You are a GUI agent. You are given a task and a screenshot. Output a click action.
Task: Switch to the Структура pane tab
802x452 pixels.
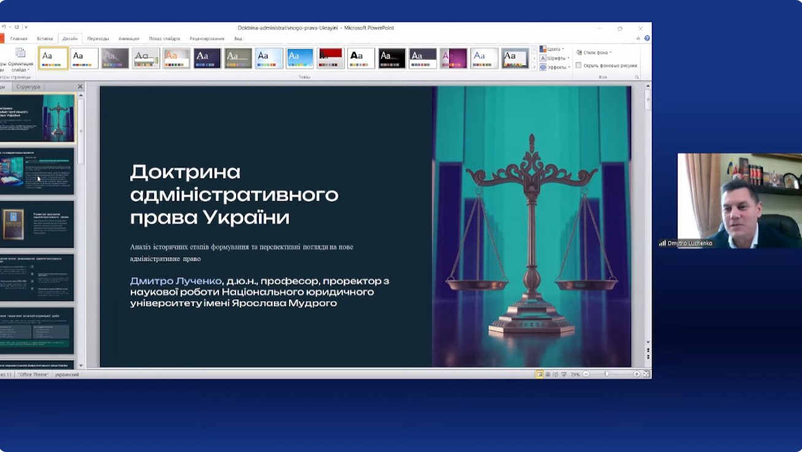(x=28, y=87)
